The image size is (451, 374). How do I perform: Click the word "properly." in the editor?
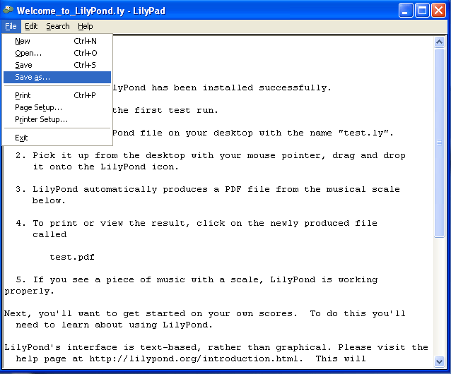30,291
